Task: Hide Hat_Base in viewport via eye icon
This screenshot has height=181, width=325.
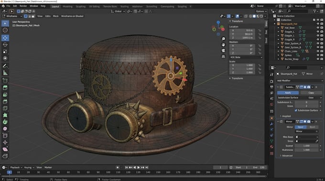Action: pos(318,28)
